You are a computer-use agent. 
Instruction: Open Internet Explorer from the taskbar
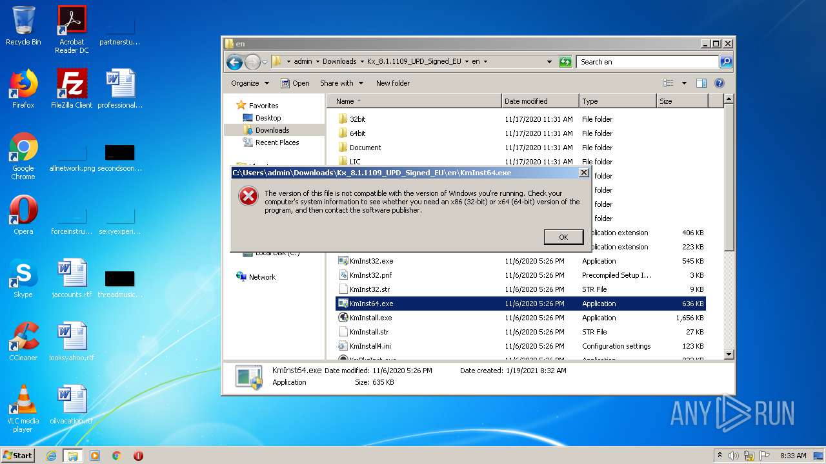[x=52, y=456]
